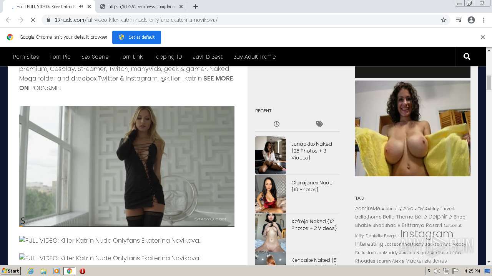
Task: Open the Chrome profile avatar
Action: pyautogui.click(x=471, y=20)
